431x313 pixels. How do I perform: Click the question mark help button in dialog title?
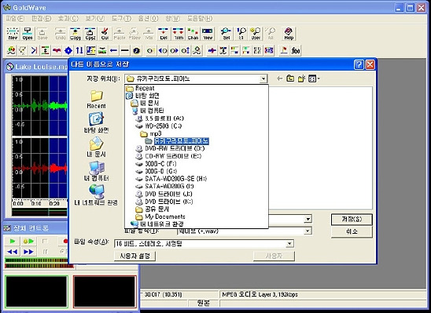click(x=359, y=64)
